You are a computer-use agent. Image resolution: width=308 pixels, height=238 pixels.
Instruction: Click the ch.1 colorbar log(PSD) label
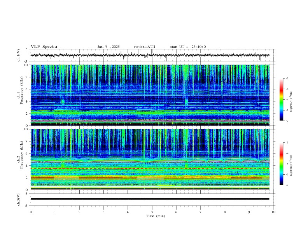pyautogui.click(x=291, y=101)
